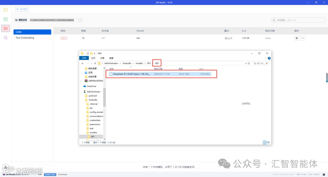This screenshot has height=177, width=328.
Task: Open the 查看 ribbon tab in Explorer
Action: coord(111,58)
